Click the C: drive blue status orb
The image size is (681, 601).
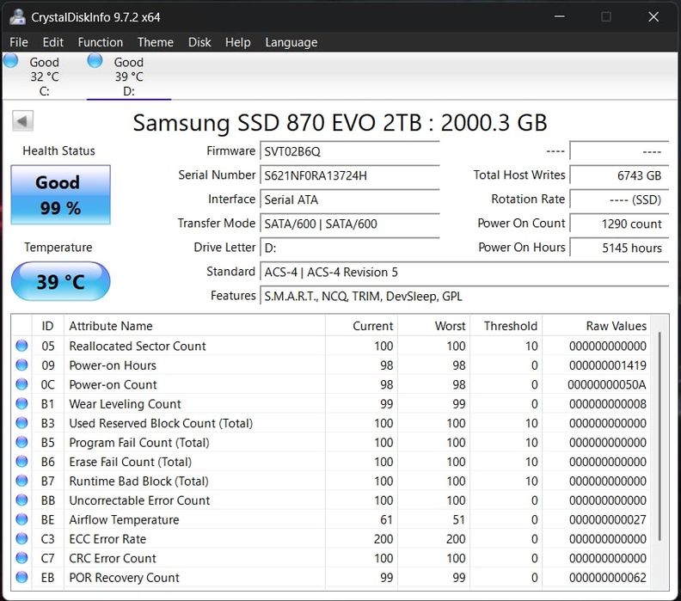tap(11, 61)
